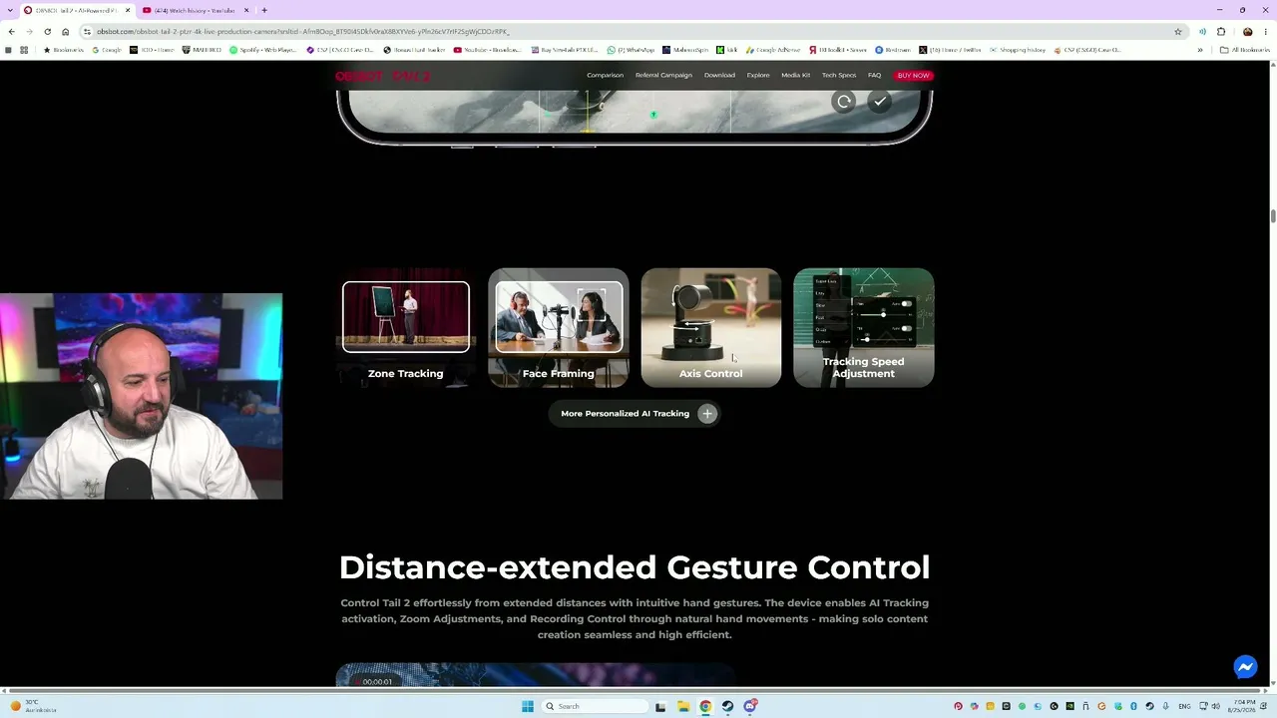Open the Bluetooth icon in the system tray
Viewport: 1277px width, 718px height.
[x=1133, y=706]
